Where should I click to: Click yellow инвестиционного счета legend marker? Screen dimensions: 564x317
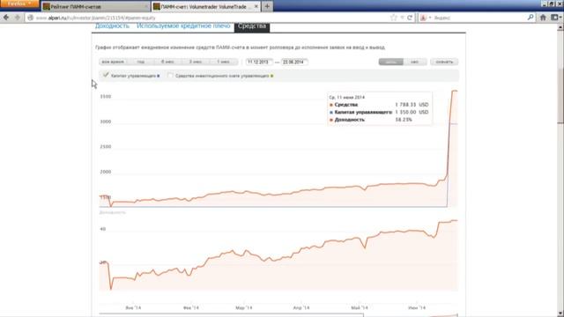(x=271, y=76)
